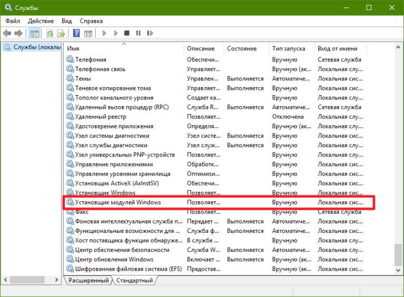This screenshot has height=297, width=404.
Task: Toggle the console tree pane icon
Action: point(35,33)
